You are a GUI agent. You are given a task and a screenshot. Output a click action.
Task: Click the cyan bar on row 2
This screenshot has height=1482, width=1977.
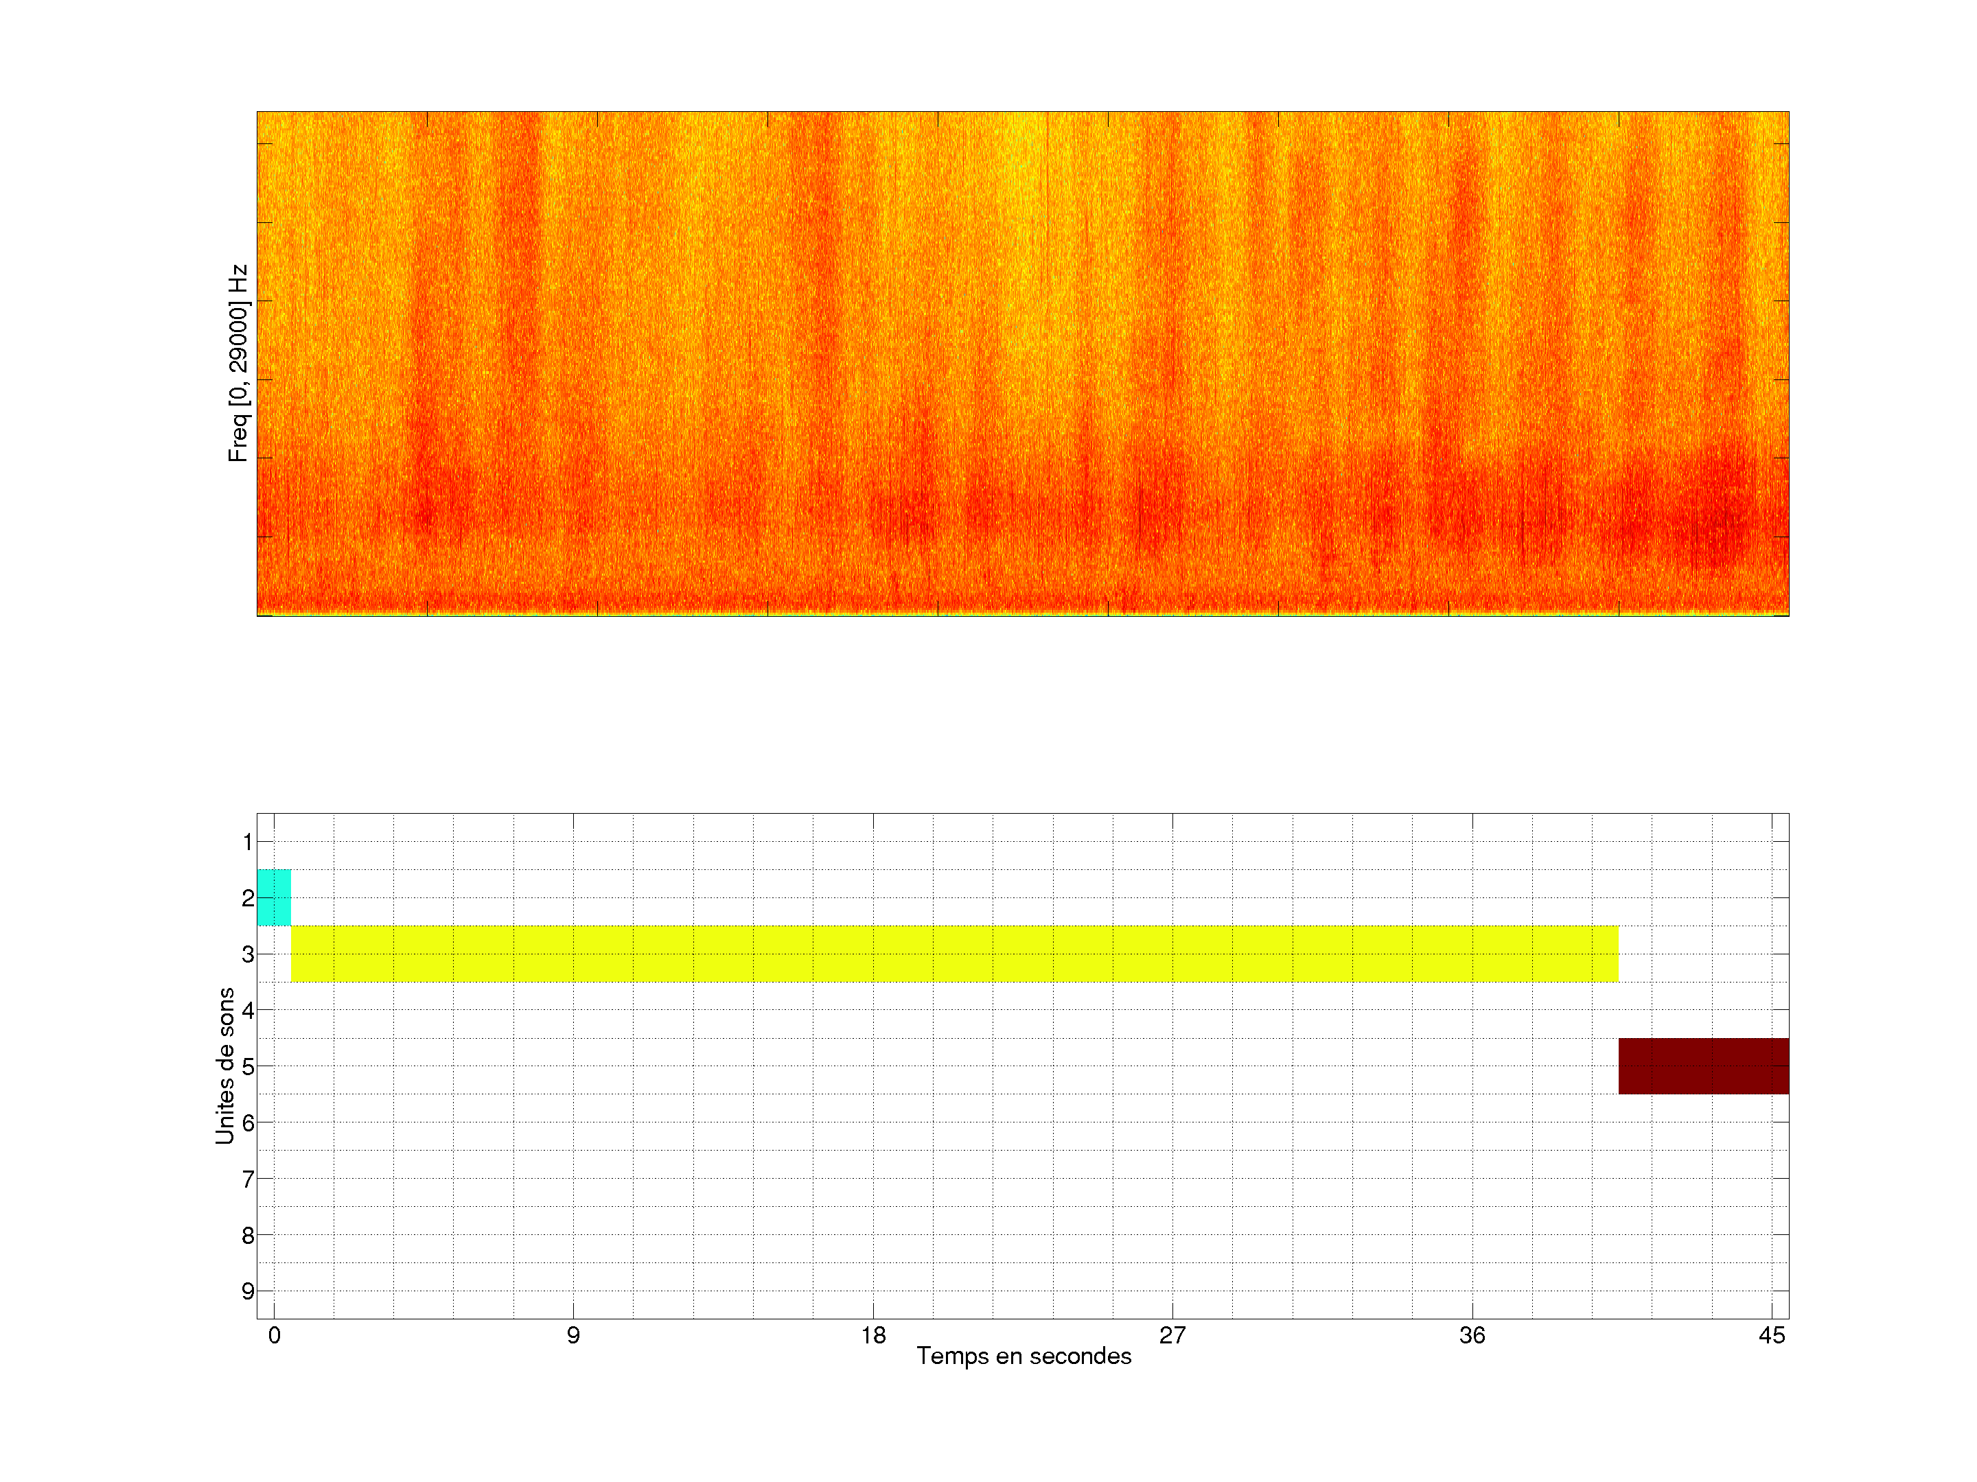[x=273, y=897]
